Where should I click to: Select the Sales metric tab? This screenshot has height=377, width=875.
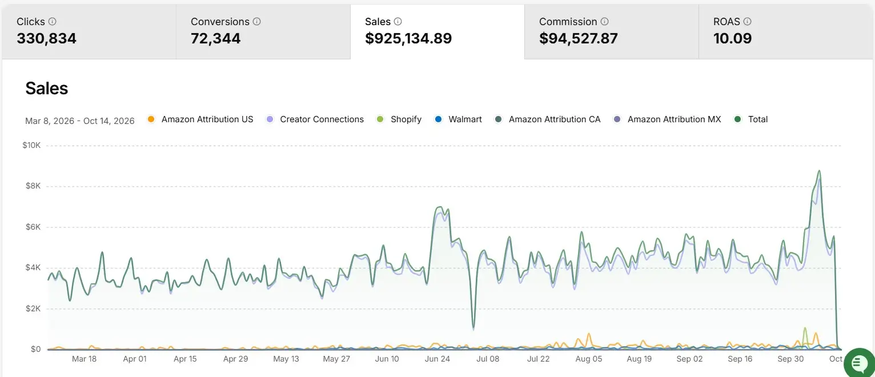click(438, 31)
